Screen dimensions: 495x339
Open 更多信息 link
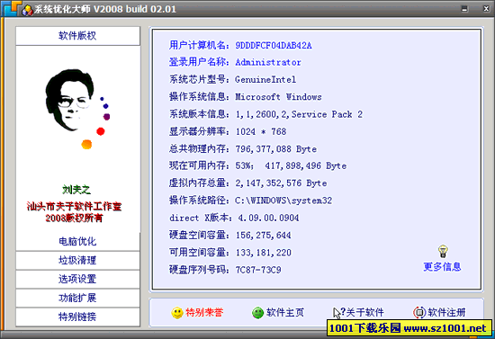pos(442,267)
